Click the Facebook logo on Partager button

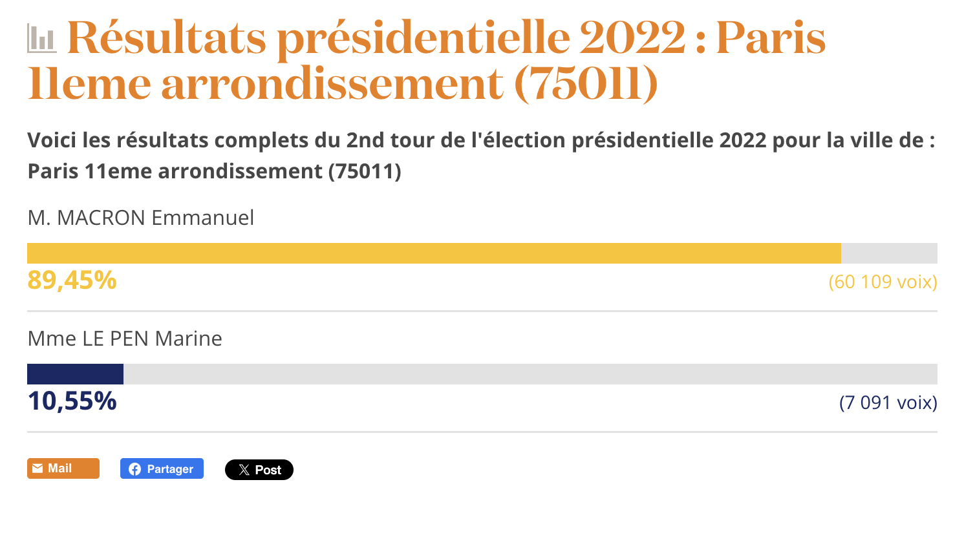point(134,469)
